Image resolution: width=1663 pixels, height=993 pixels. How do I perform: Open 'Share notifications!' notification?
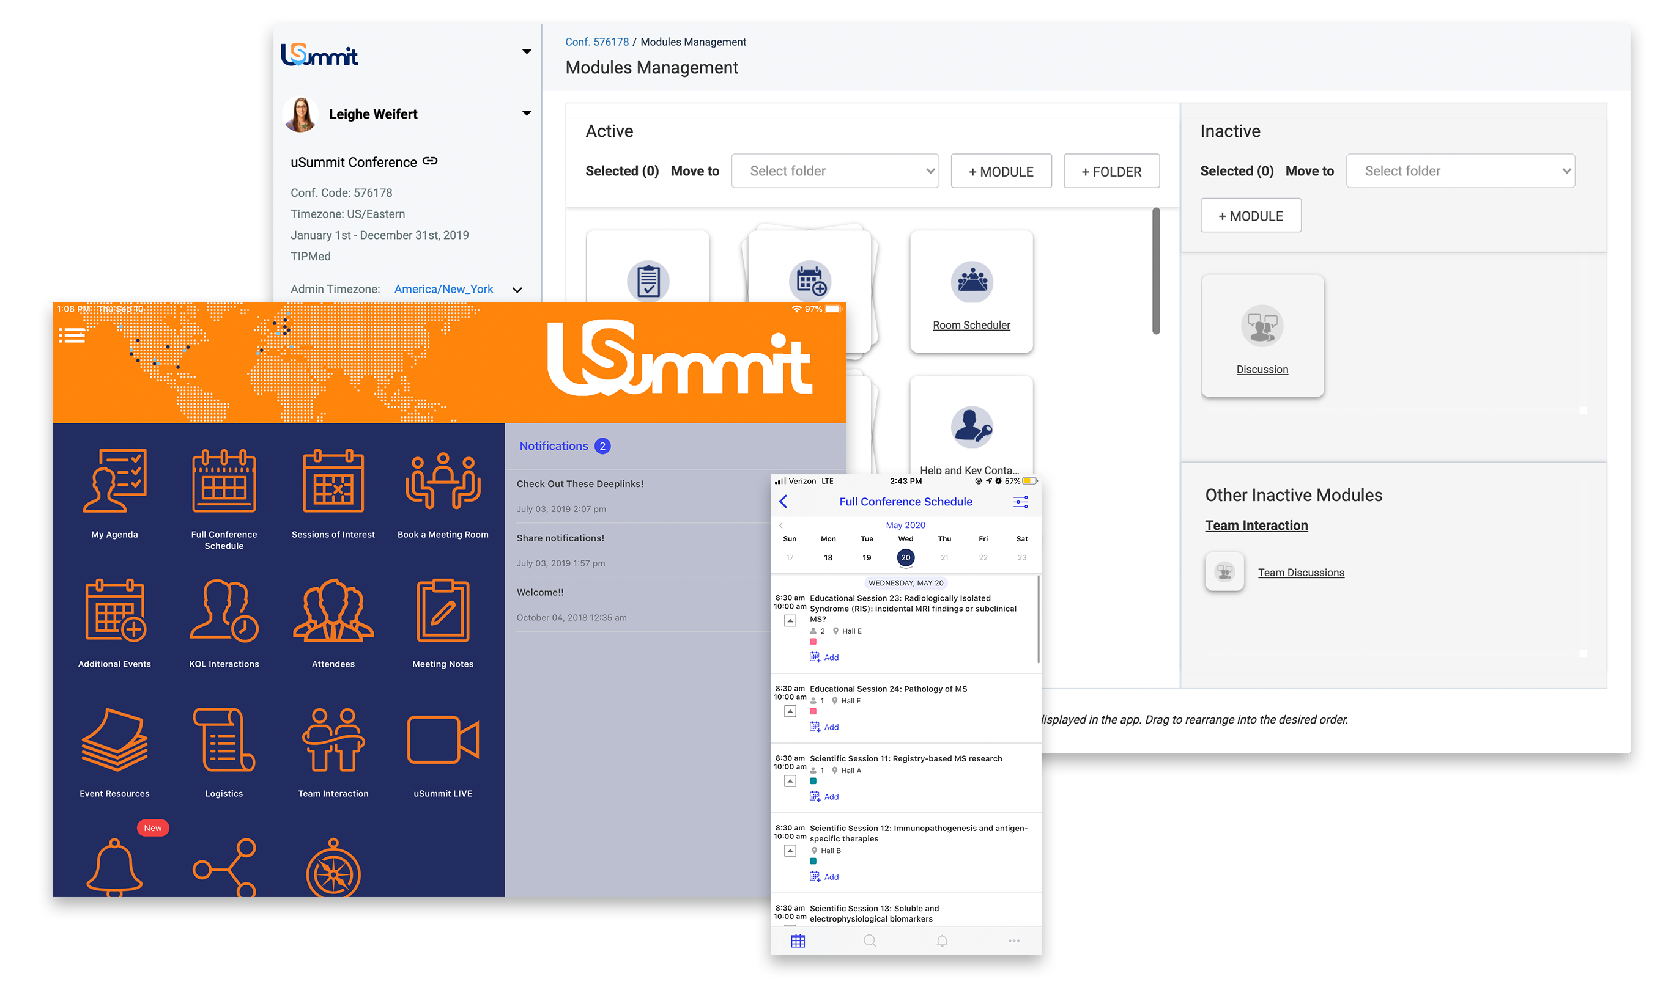pyautogui.click(x=643, y=550)
